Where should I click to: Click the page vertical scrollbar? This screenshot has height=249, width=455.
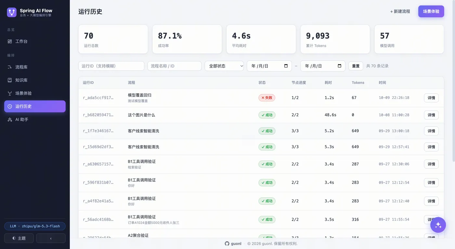(x=453, y=81)
